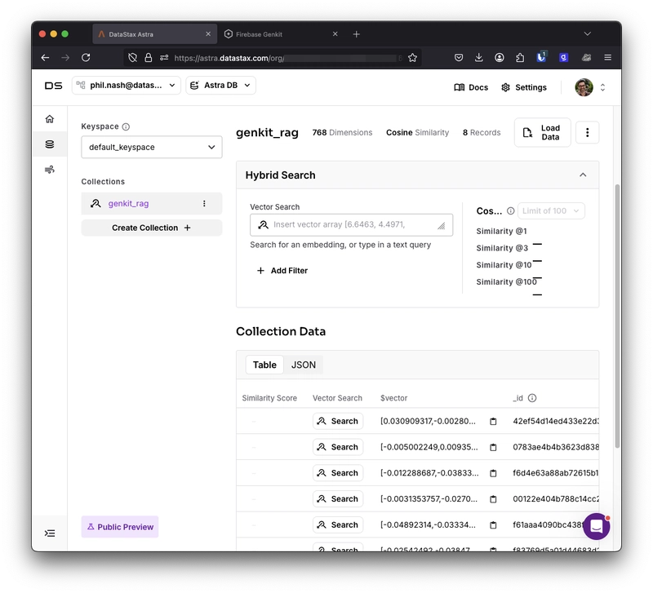The height and width of the screenshot is (593, 653).
Task: Open the default_keyspace dropdown
Action: point(152,147)
